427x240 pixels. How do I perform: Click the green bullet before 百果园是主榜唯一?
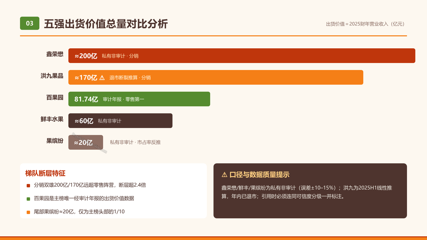(x=28, y=199)
